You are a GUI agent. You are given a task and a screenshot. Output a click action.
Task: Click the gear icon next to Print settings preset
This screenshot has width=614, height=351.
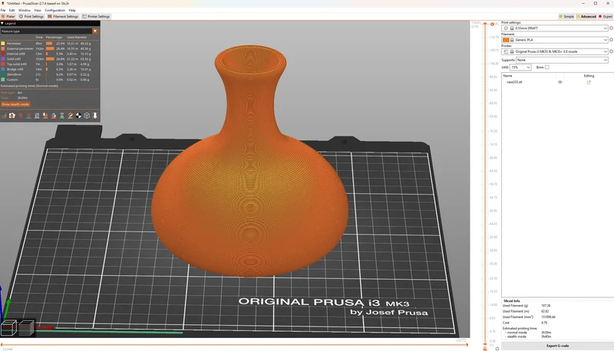tap(611, 28)
